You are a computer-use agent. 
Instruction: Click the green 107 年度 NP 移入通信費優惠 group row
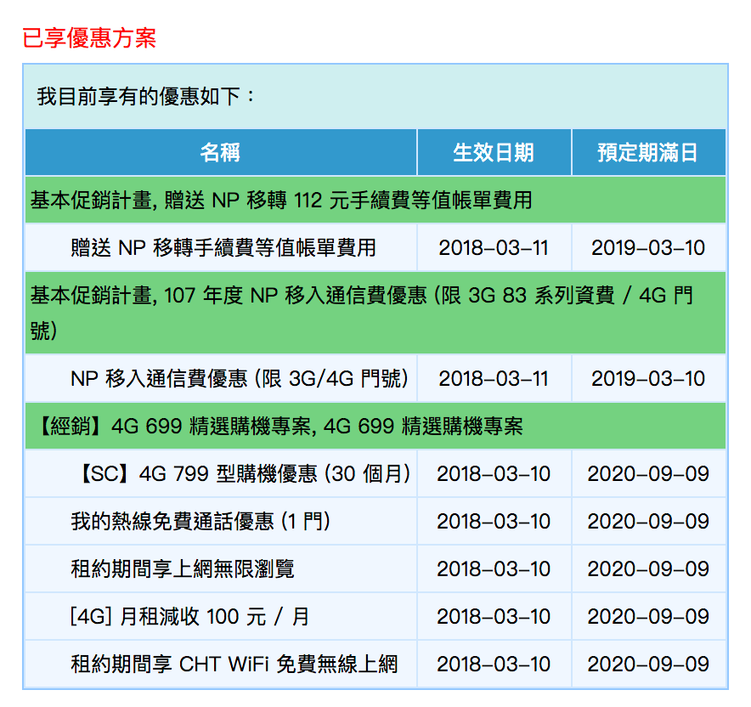(x=375, y=313)
